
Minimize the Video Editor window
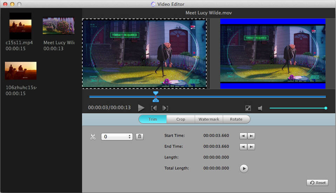[x=12, y=4]
